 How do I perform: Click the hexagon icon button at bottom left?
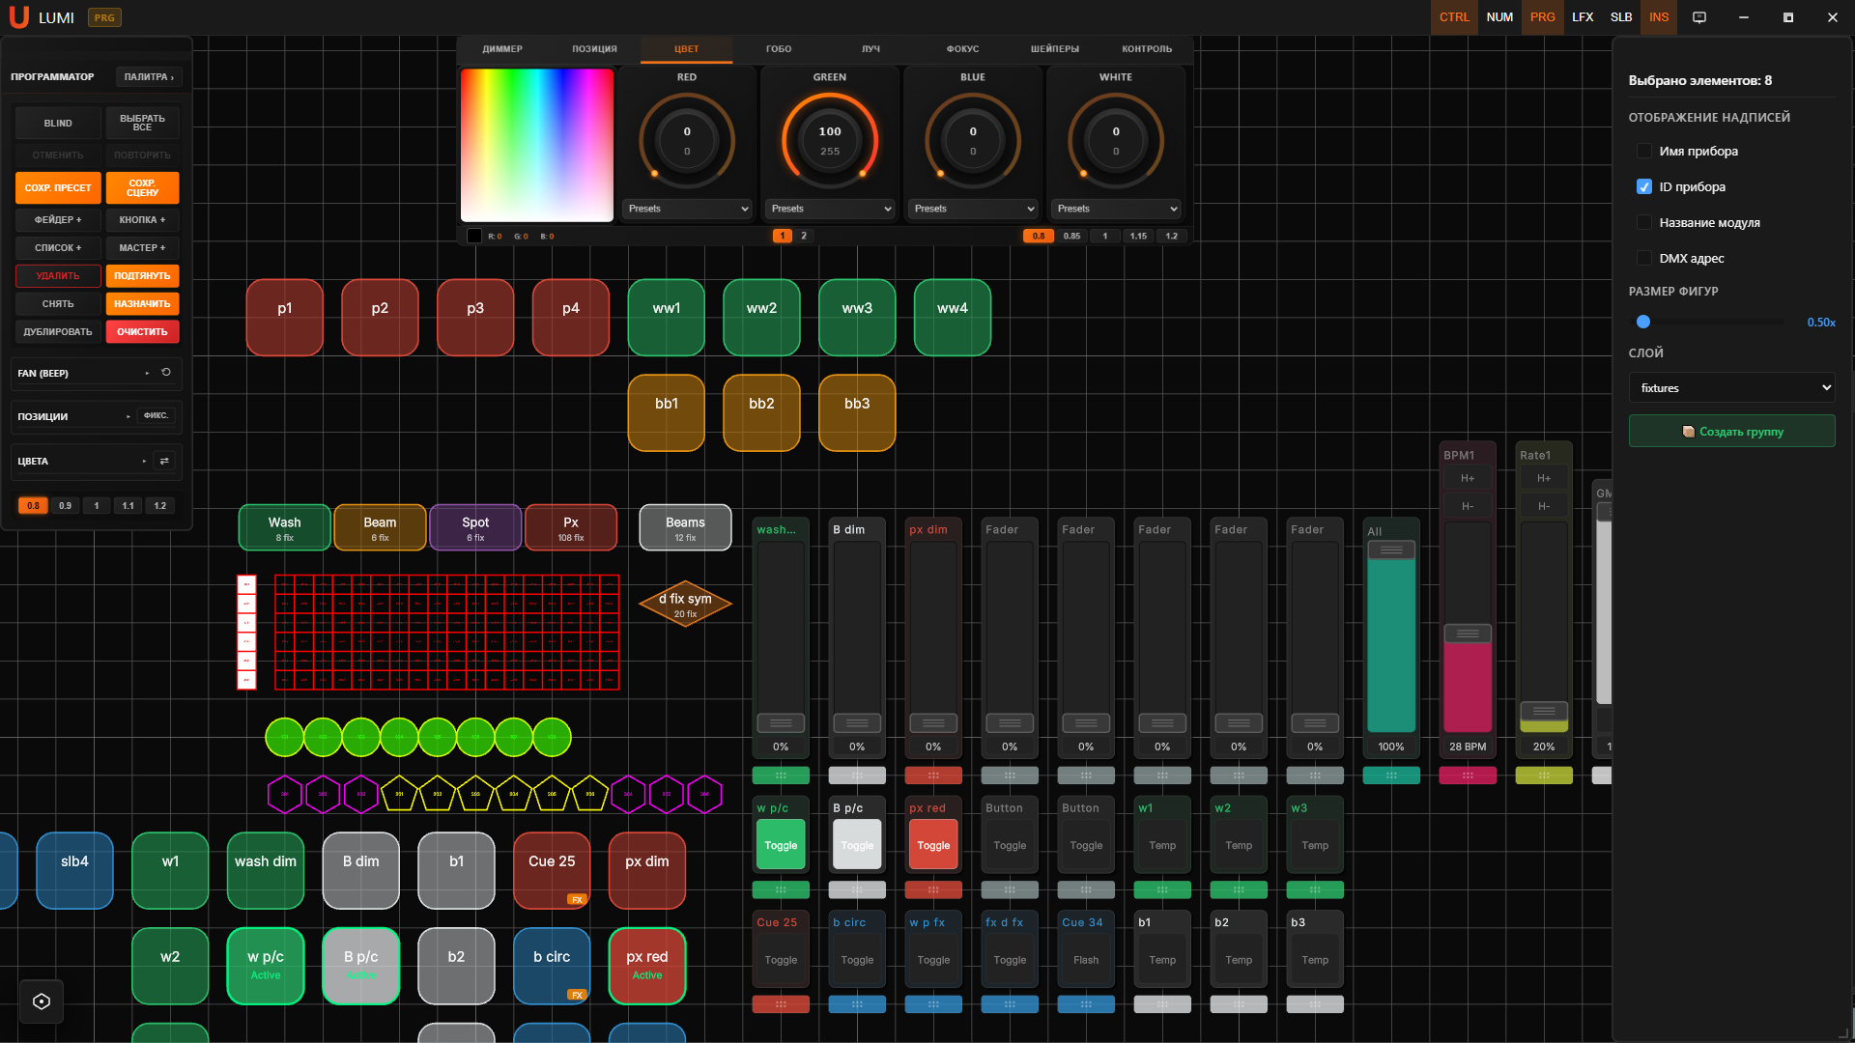42,1001
